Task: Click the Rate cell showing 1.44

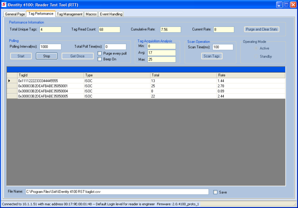Action: (x=251, y=81)
